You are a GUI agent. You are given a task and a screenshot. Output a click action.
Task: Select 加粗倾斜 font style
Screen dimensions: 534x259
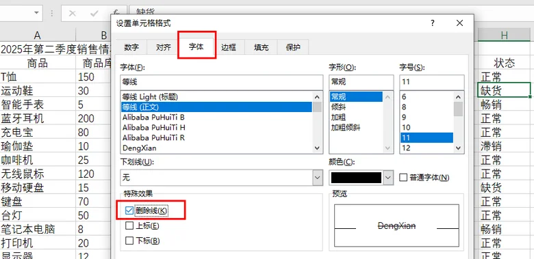pyautogui.click(x=356, y=128)
